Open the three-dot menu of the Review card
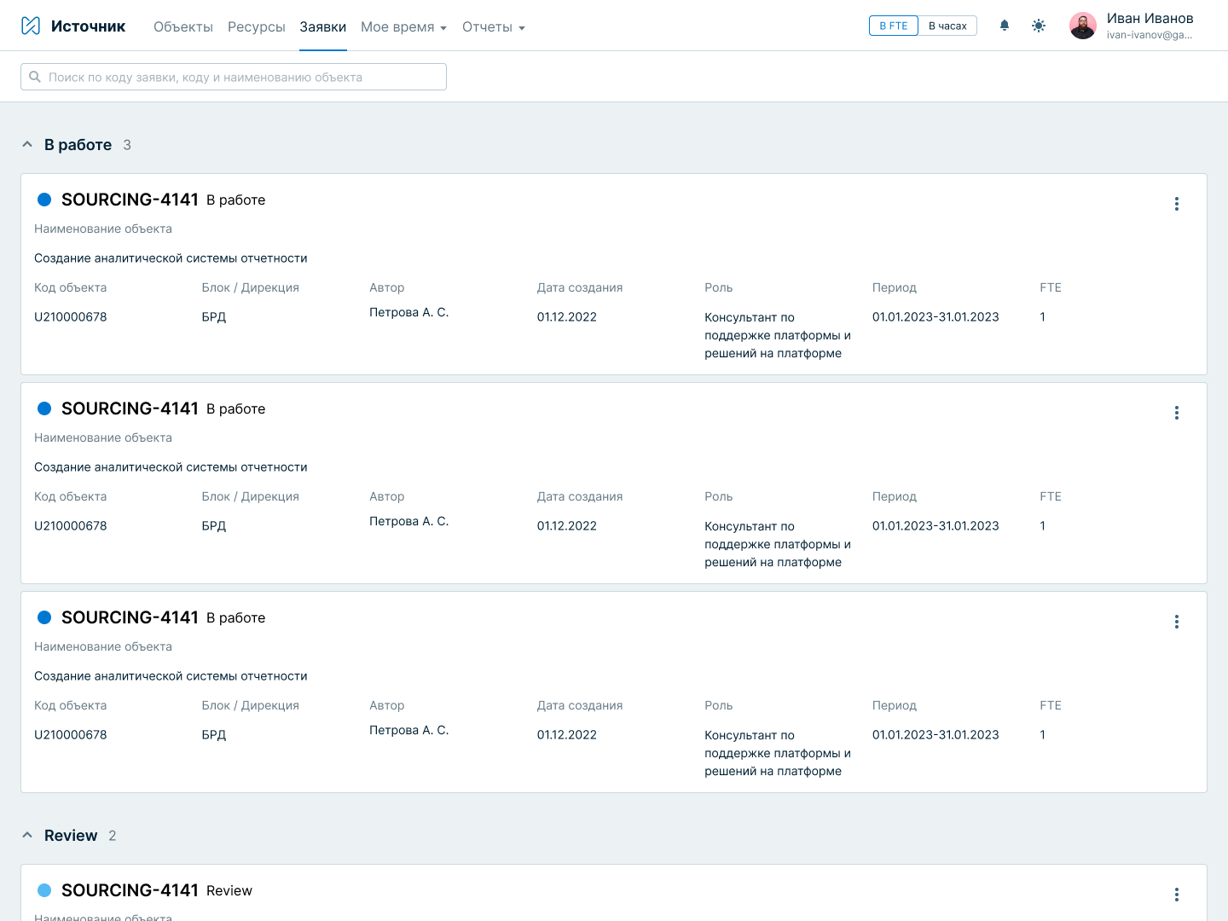 click(x=1177, y=895)
